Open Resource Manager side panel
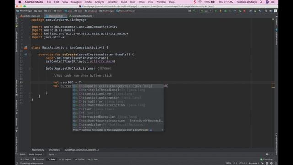 [16, 41]
